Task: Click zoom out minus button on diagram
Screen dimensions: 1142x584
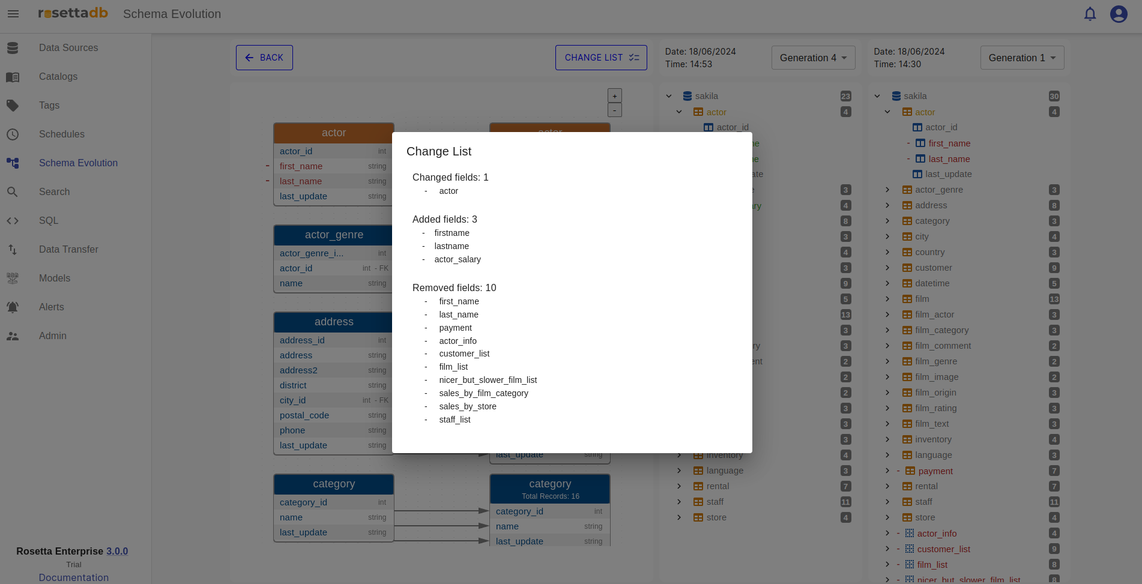Action: [614, 110]
